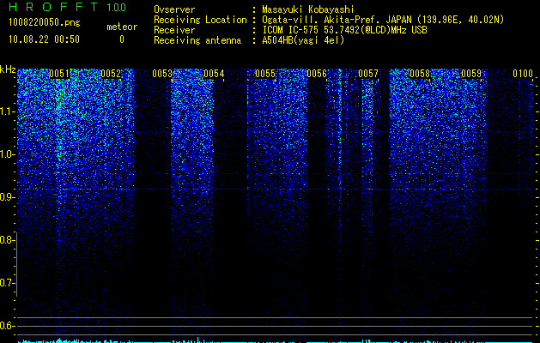
Task: Click the version number 1.0.0
Action: [116, 7]
